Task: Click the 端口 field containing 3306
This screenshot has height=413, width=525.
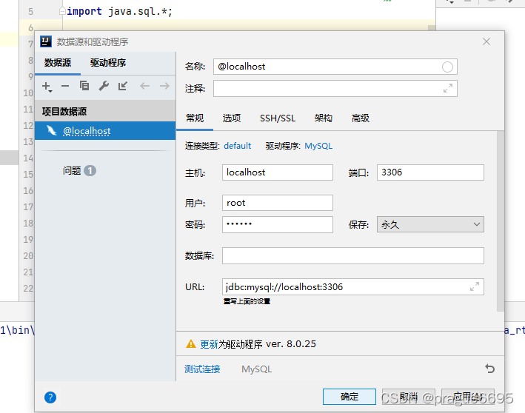Action: tap(430, 172)
